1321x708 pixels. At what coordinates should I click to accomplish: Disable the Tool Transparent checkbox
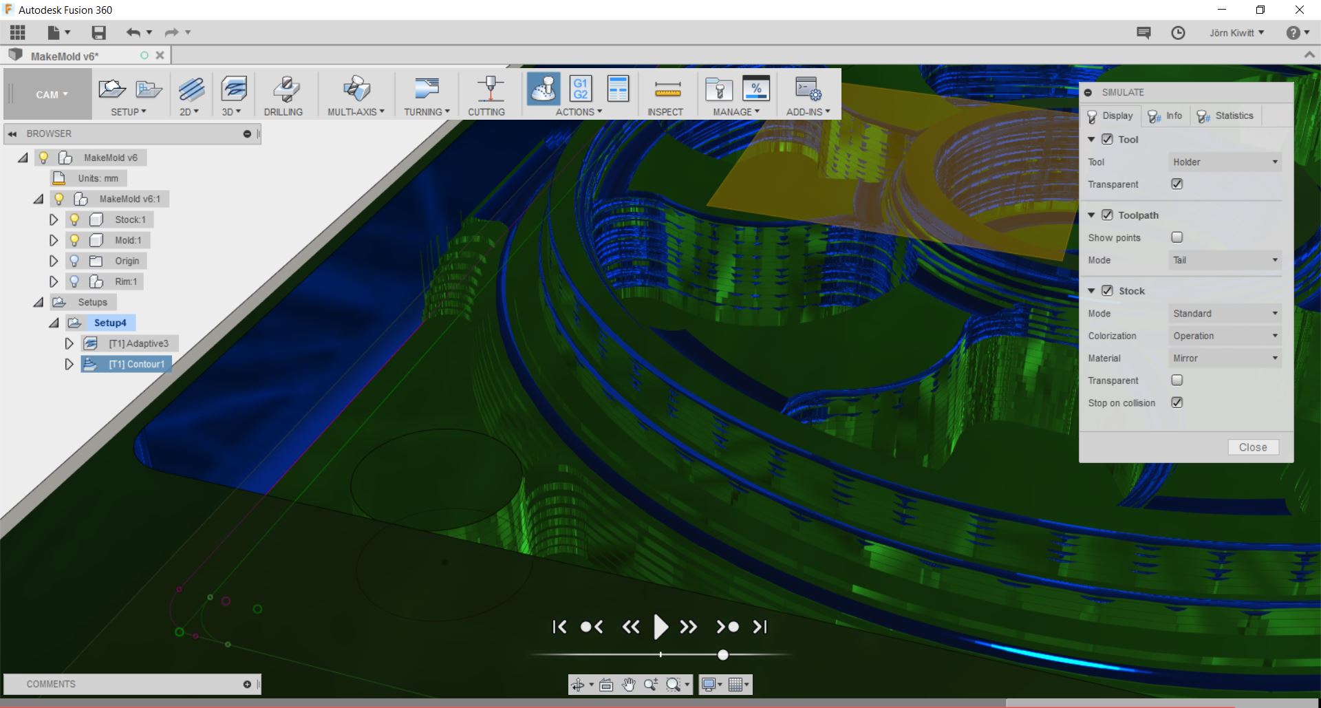[x=1177, y=184]
